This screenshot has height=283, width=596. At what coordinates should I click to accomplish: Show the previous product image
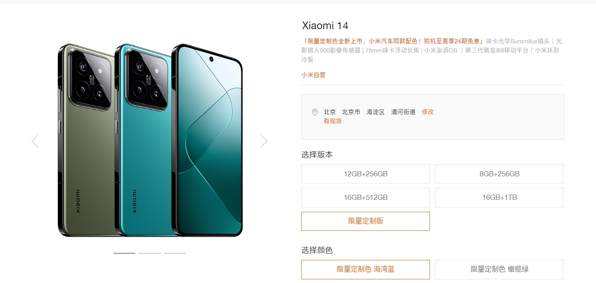coord(35,141)
